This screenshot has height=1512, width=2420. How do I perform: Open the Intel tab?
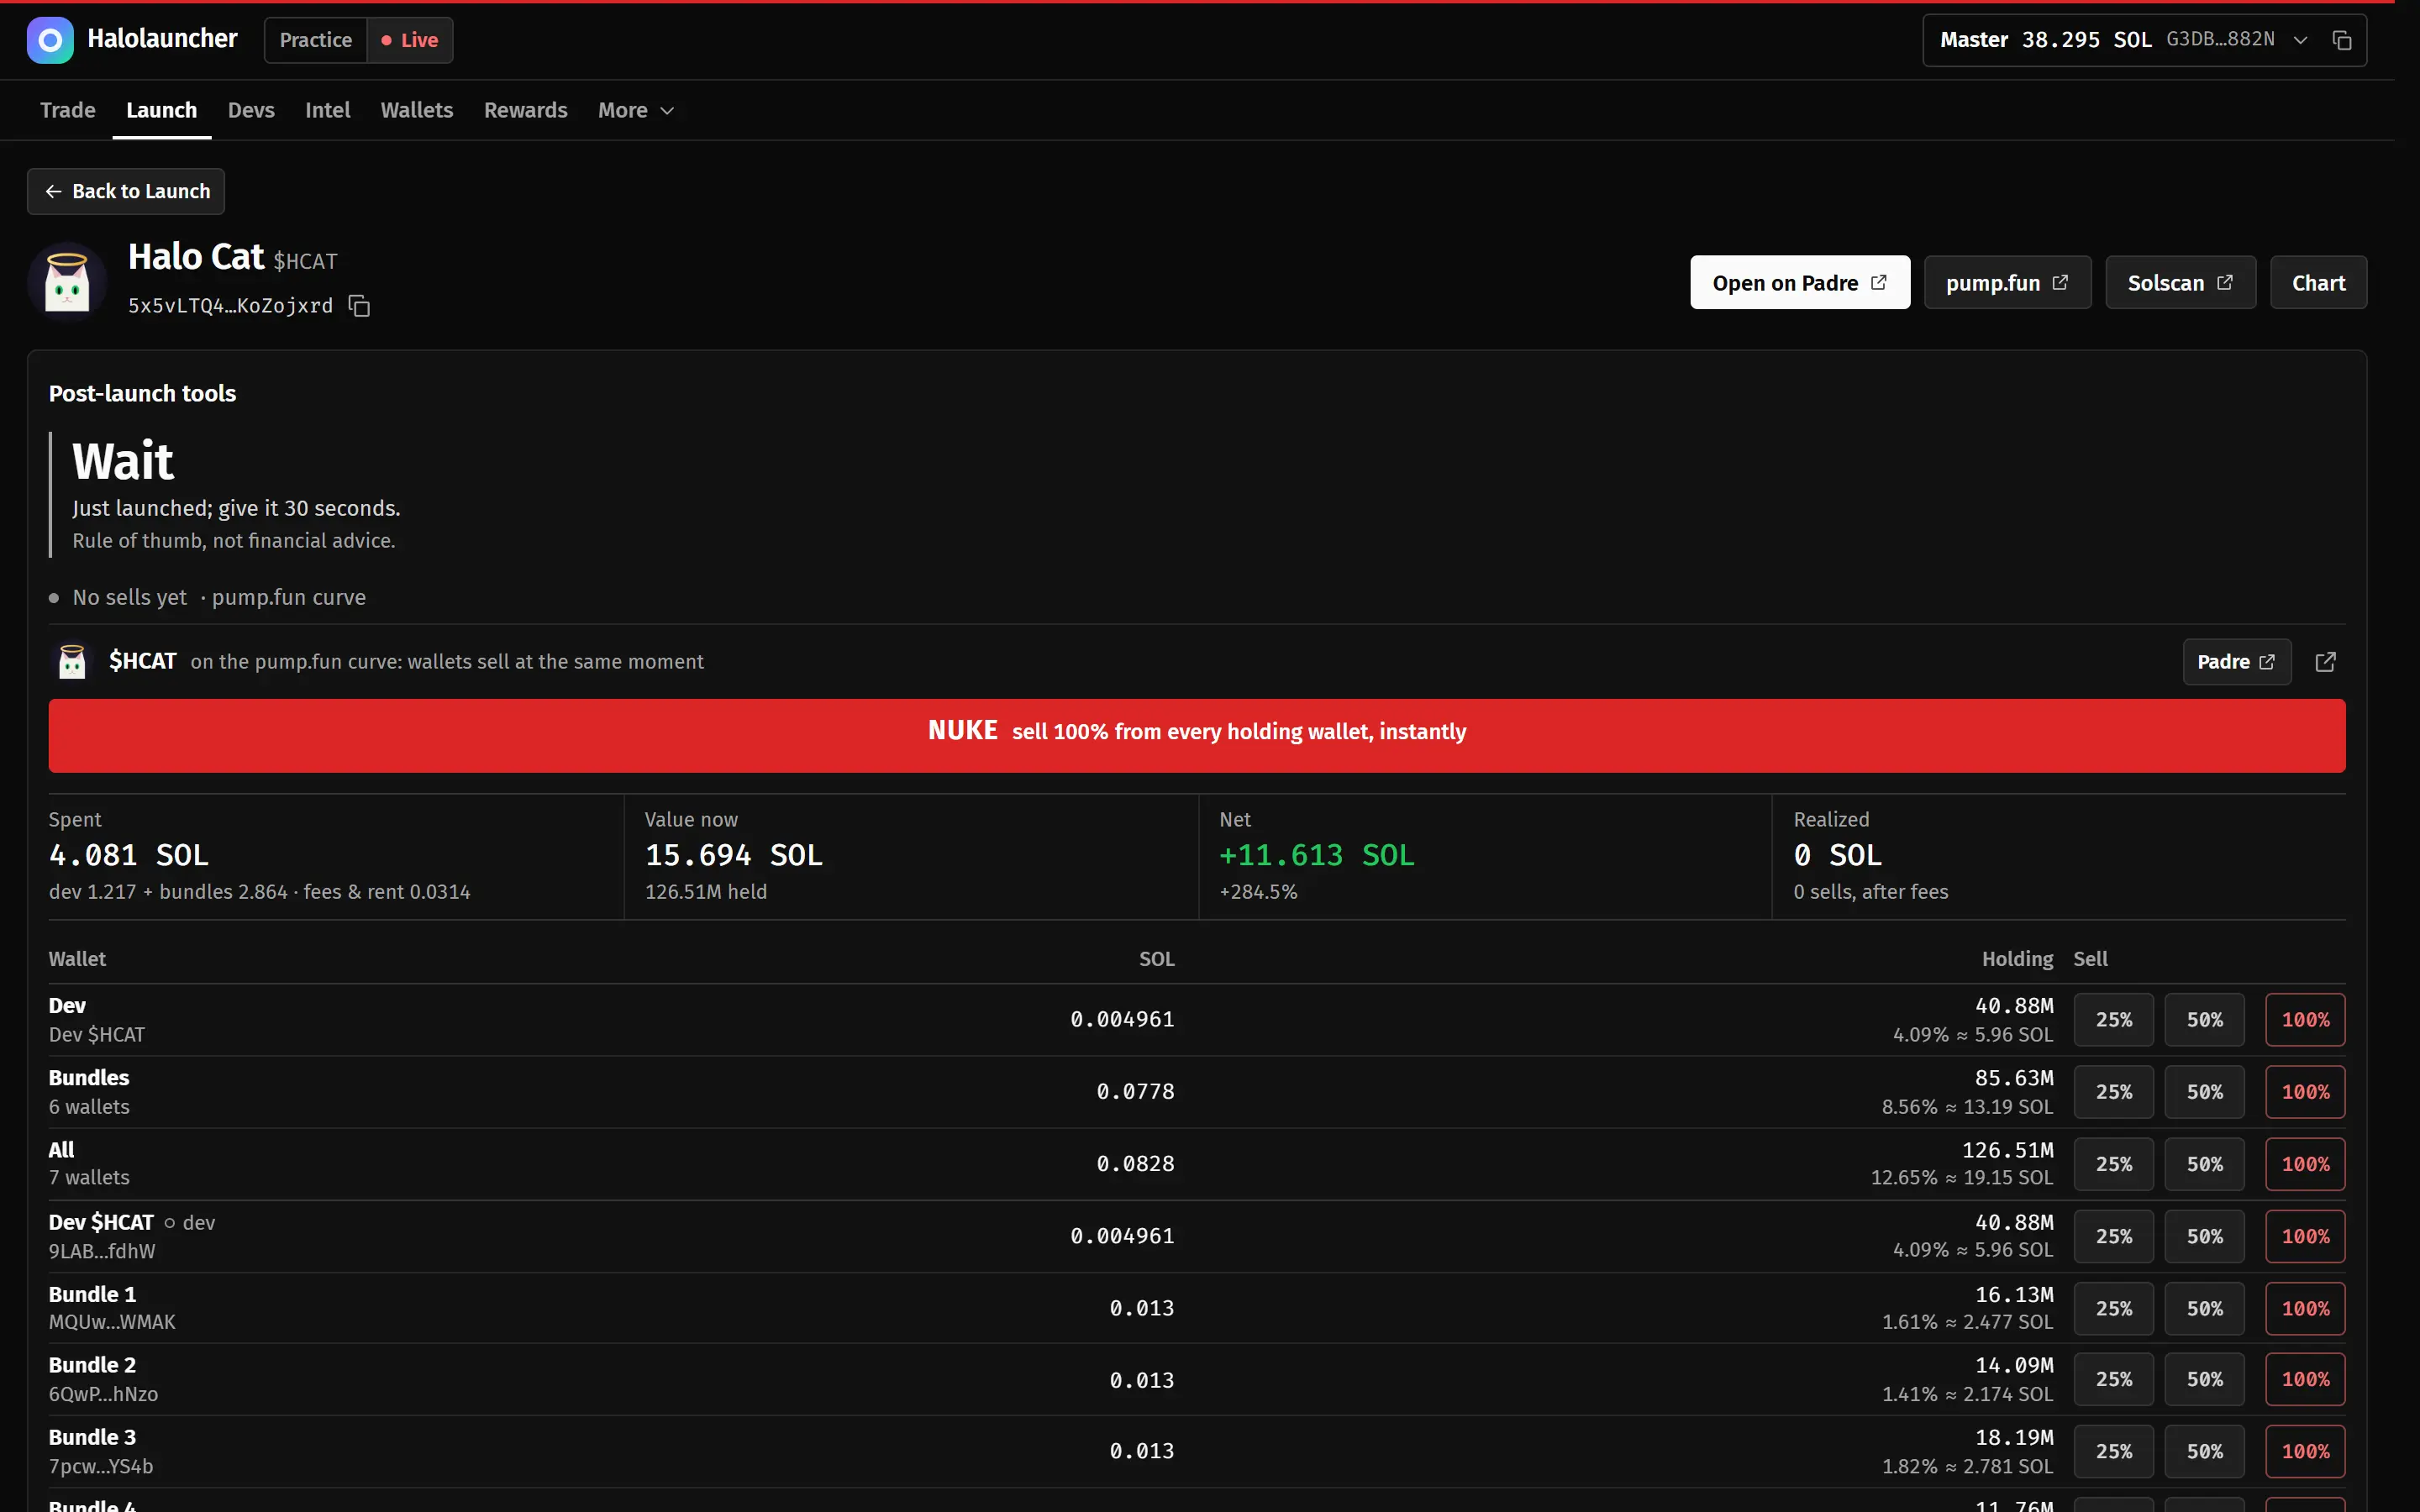[x=327, y=110]
